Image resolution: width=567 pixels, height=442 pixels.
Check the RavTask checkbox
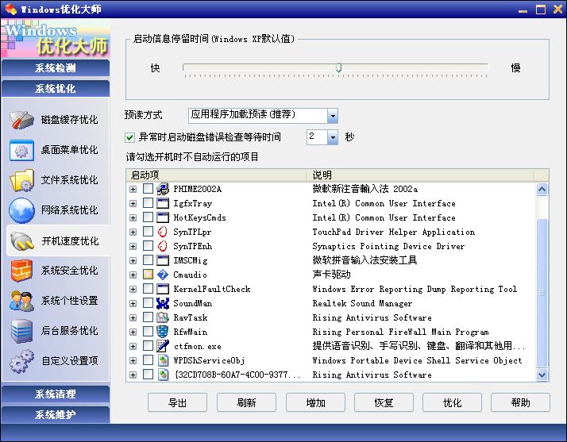(x=148, y=317)
